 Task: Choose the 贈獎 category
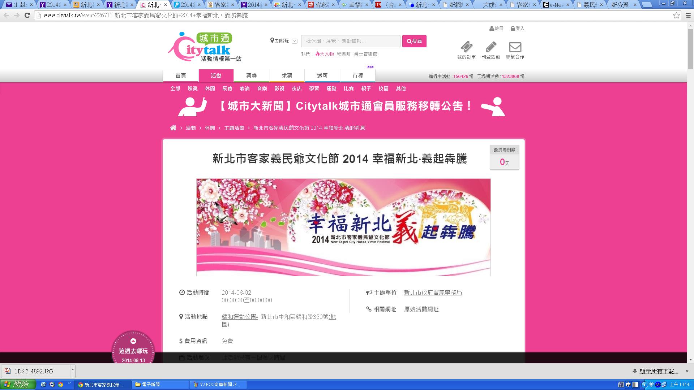coord(193,88)
